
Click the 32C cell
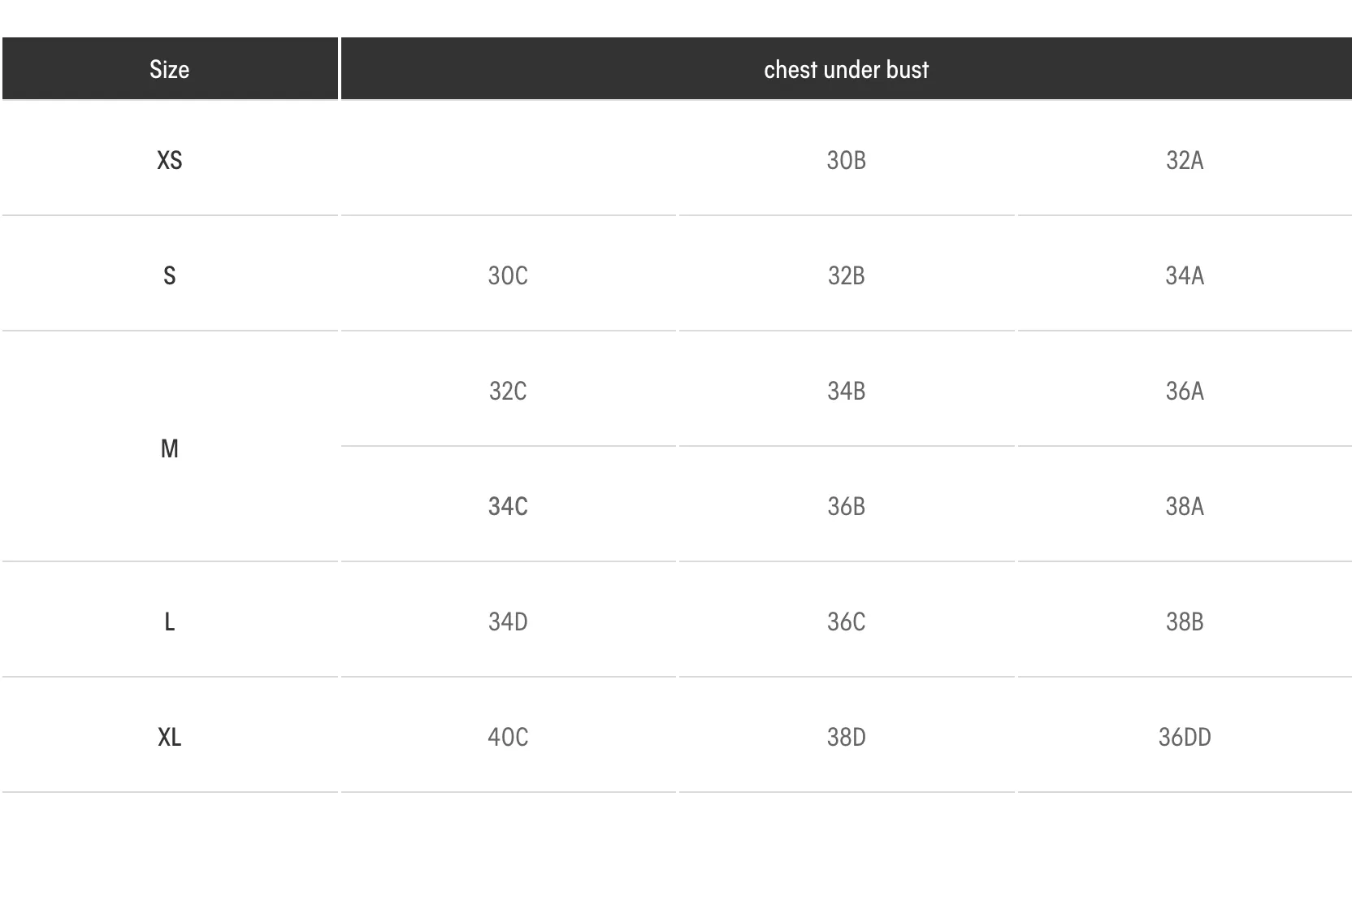(508, 391)
